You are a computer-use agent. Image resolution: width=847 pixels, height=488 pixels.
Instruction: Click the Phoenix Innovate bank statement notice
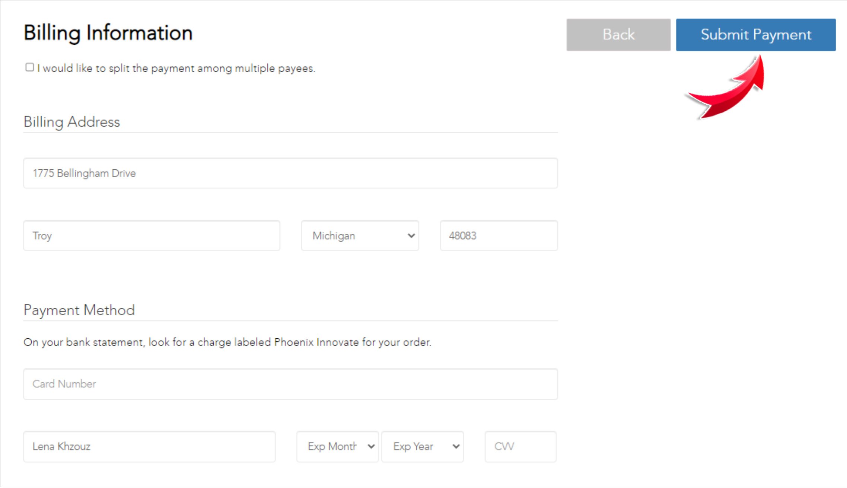point(227,342)
